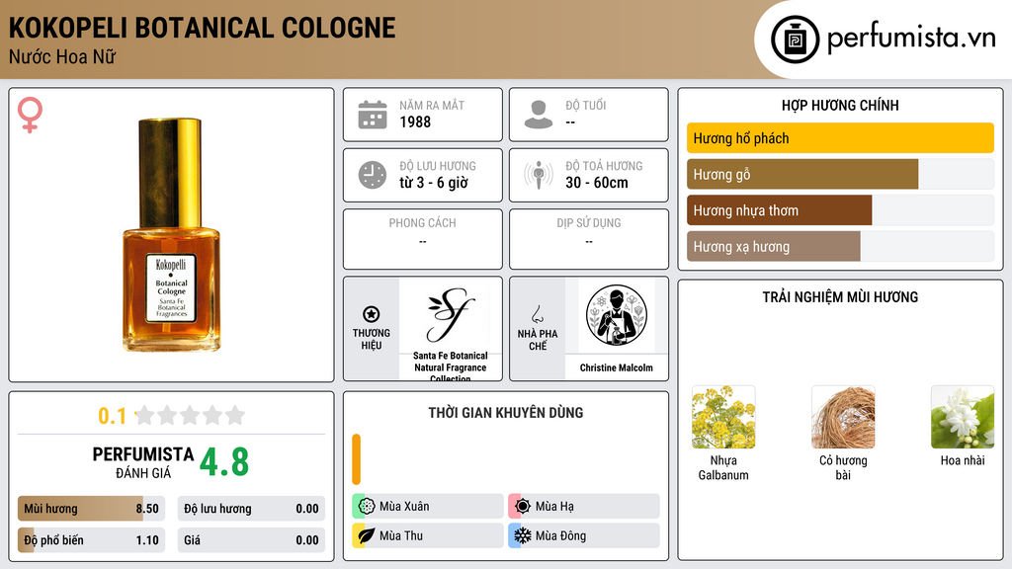Click the Hương gỗ accord bar

point(840,174)
